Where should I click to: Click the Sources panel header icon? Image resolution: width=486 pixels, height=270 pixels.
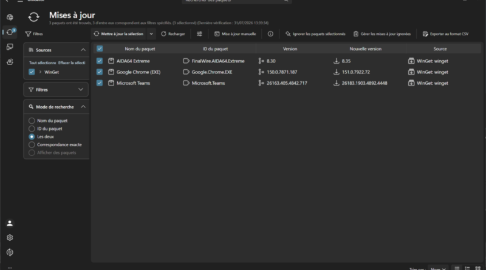coord(31,50)
